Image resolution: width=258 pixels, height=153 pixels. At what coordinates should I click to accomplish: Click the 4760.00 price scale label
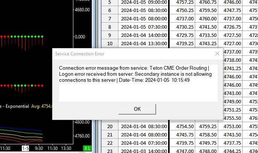(x=82, y=136)
